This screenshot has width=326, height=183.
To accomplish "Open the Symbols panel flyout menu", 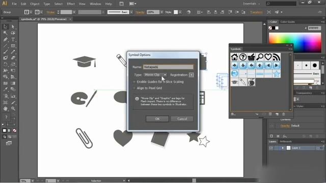I will 290,49.
